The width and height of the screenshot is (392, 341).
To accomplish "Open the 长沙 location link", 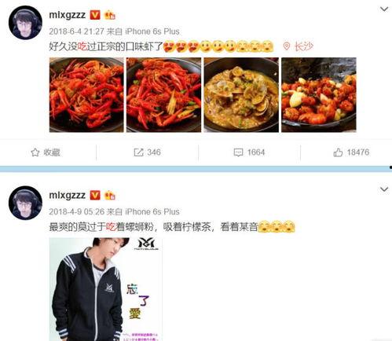I will click(x=304, y=46).
